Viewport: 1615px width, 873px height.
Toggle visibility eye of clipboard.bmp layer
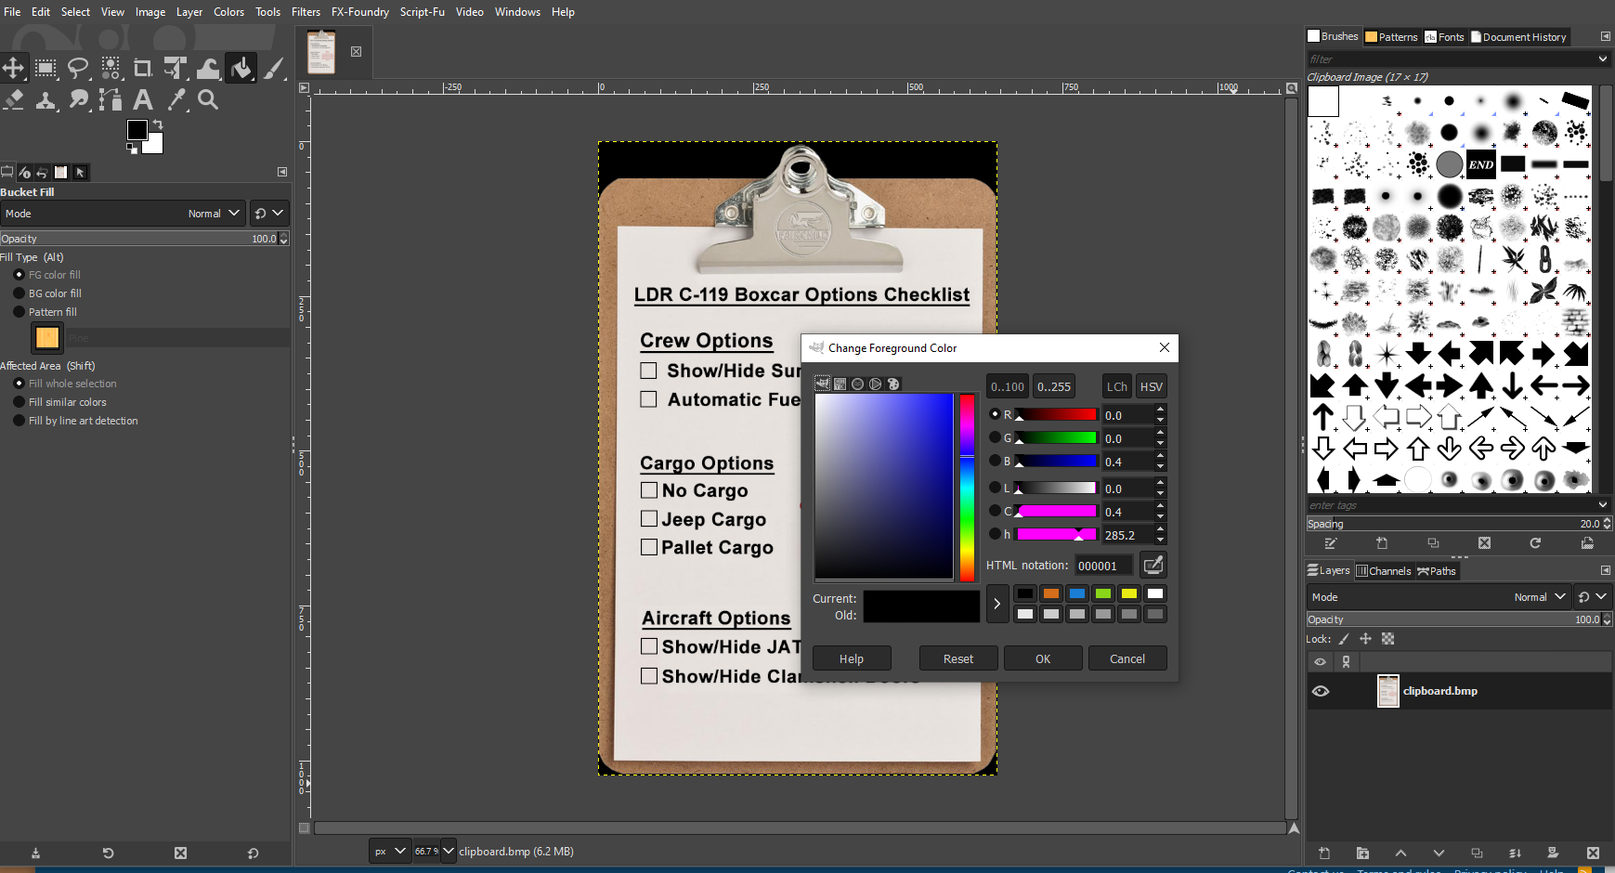click(1321, 691)
